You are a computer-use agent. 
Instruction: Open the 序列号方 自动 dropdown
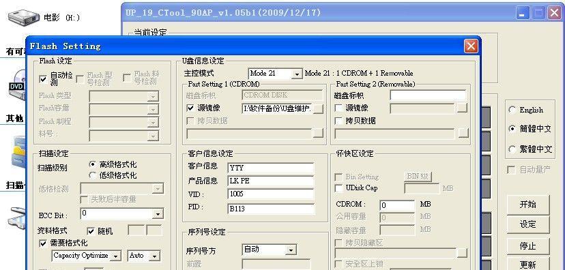point(291,250)
